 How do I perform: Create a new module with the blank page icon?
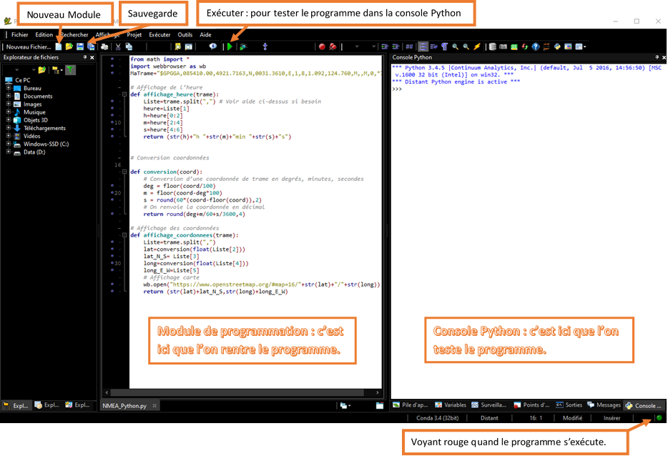pos(59,46)
